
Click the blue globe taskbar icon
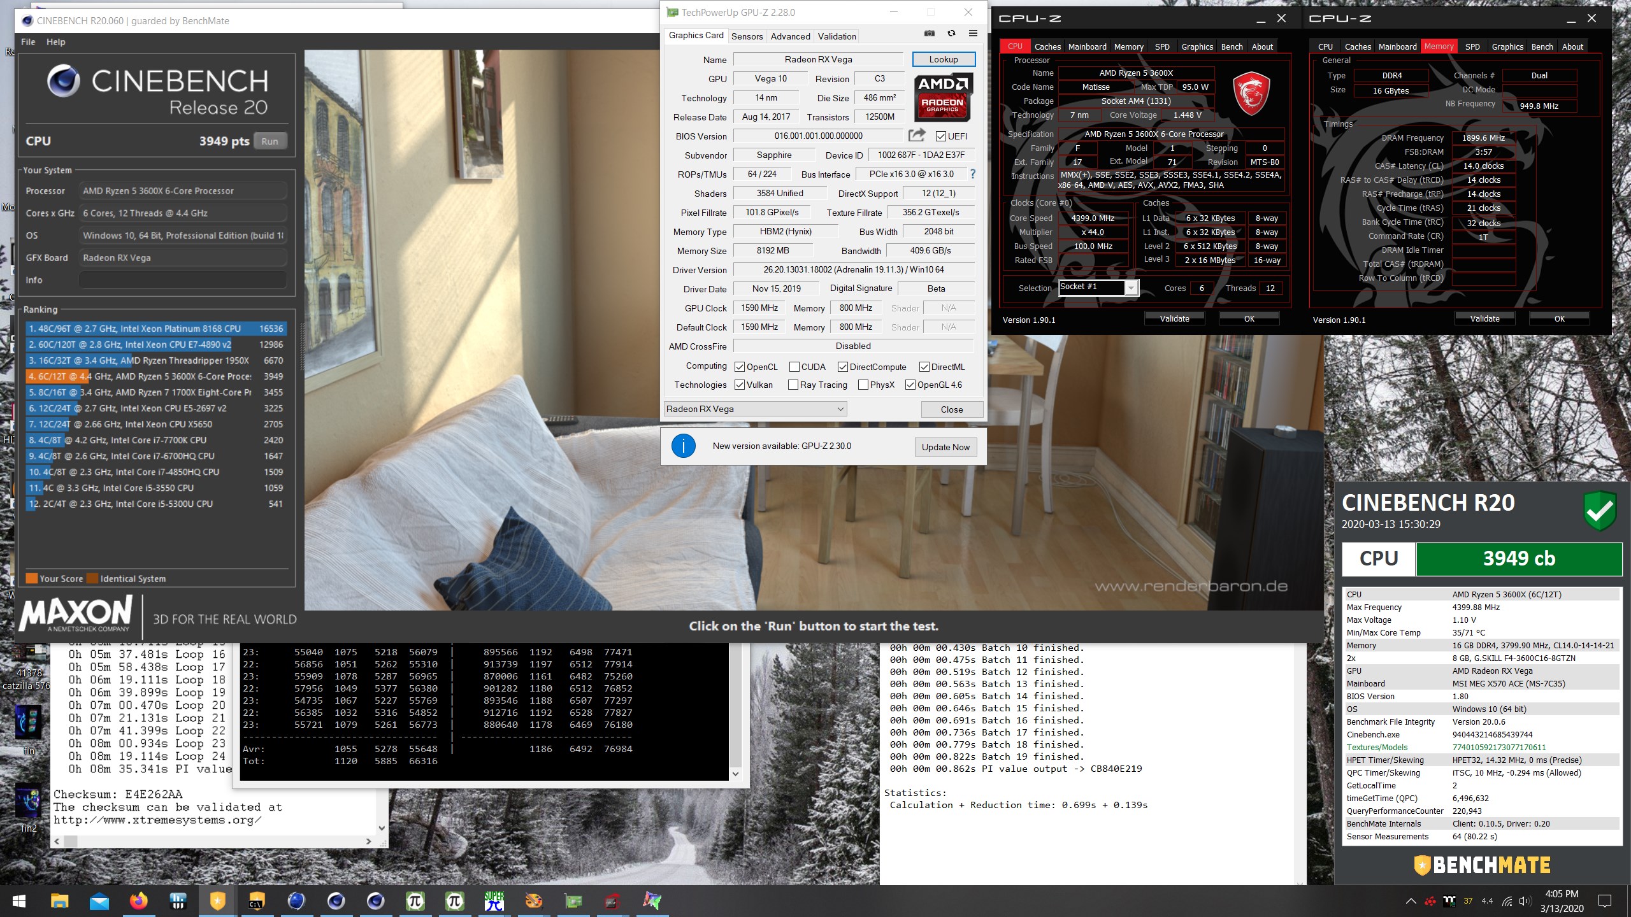click(296, 901)
